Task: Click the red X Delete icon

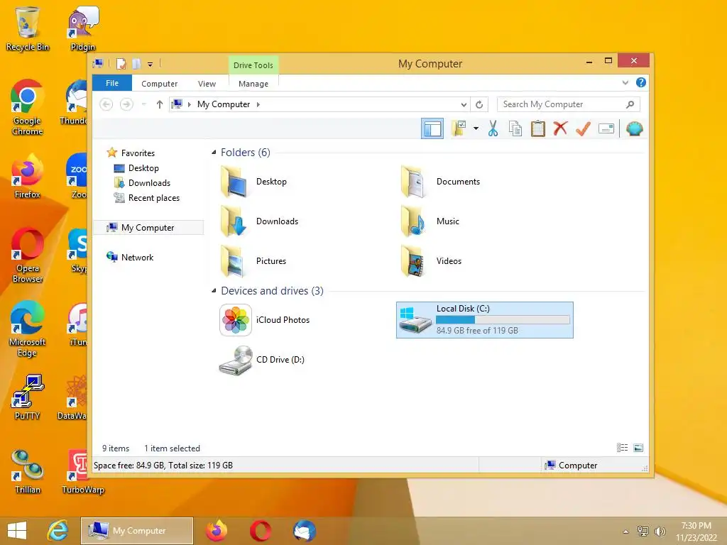Action: pos(560,128)
